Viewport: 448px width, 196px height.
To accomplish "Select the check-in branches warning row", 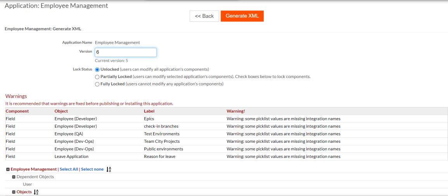I will click(x=161, y=126).
